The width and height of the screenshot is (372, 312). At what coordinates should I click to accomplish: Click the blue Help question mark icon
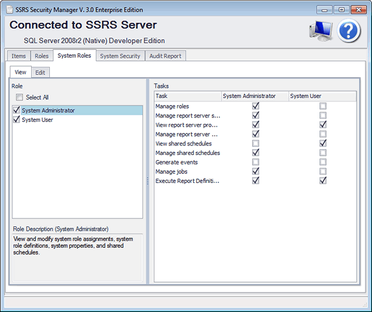coord(349,30)
